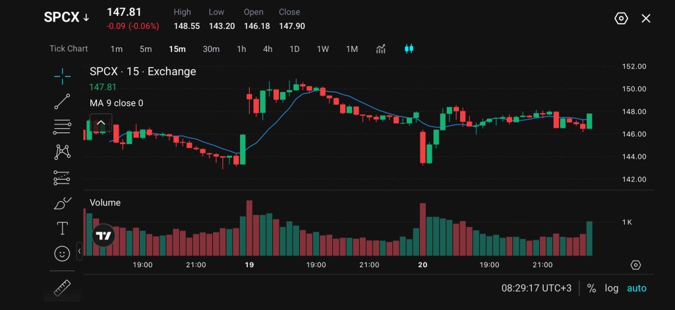Click the bold 19 date marker
The height and width of the screenshot is (310, 675).
point(249,265)
